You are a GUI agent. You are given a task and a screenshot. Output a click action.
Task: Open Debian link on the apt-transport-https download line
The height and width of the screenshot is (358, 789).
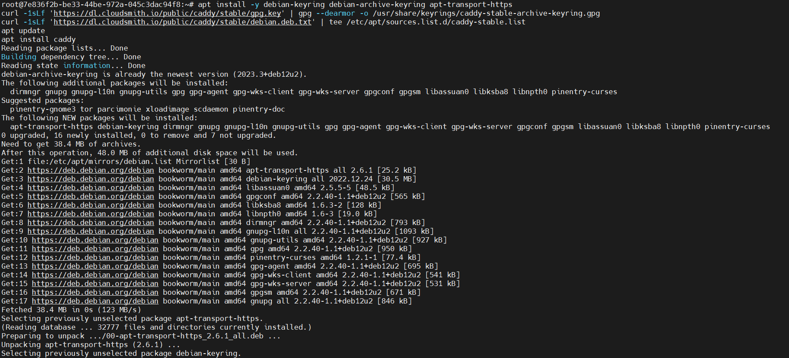tap(91, 170)
